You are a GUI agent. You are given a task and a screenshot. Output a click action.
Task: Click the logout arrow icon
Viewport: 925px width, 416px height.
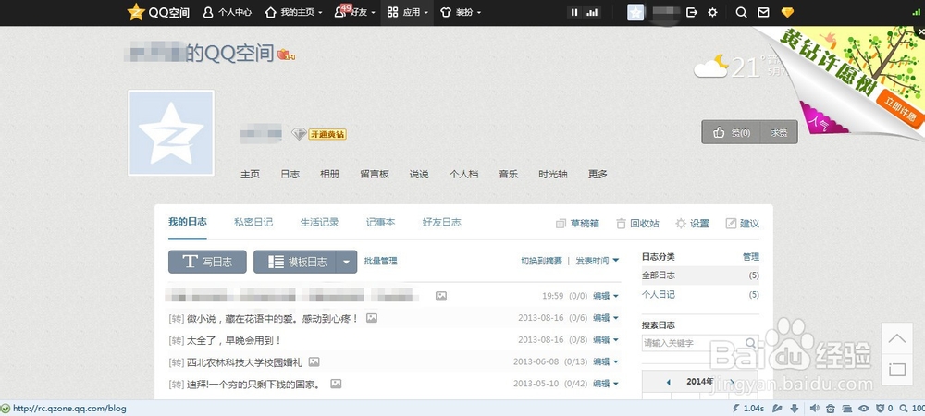pyautogui.click(x=692, y=12)
